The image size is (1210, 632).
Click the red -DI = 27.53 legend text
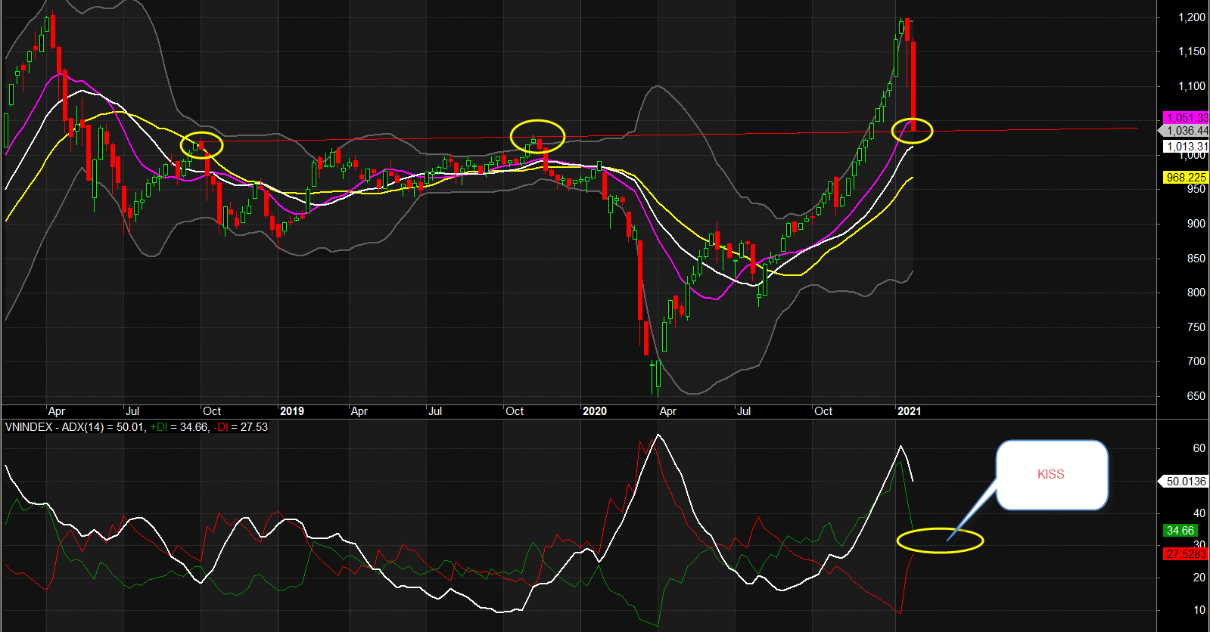click(x=241, y=427)
